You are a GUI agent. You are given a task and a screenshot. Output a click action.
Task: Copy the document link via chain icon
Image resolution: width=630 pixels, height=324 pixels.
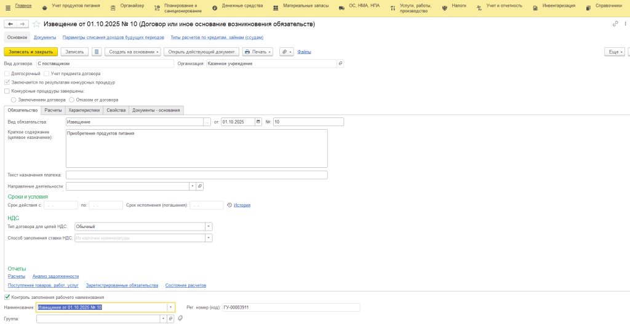click(615, 24)
